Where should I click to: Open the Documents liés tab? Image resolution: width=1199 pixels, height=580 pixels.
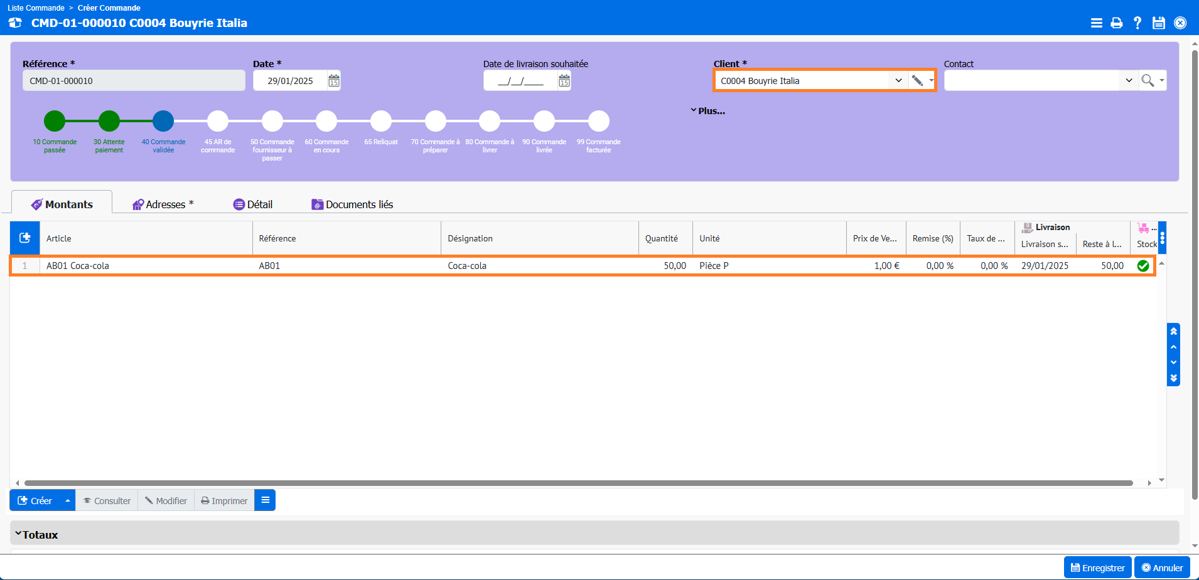point(352,204)
